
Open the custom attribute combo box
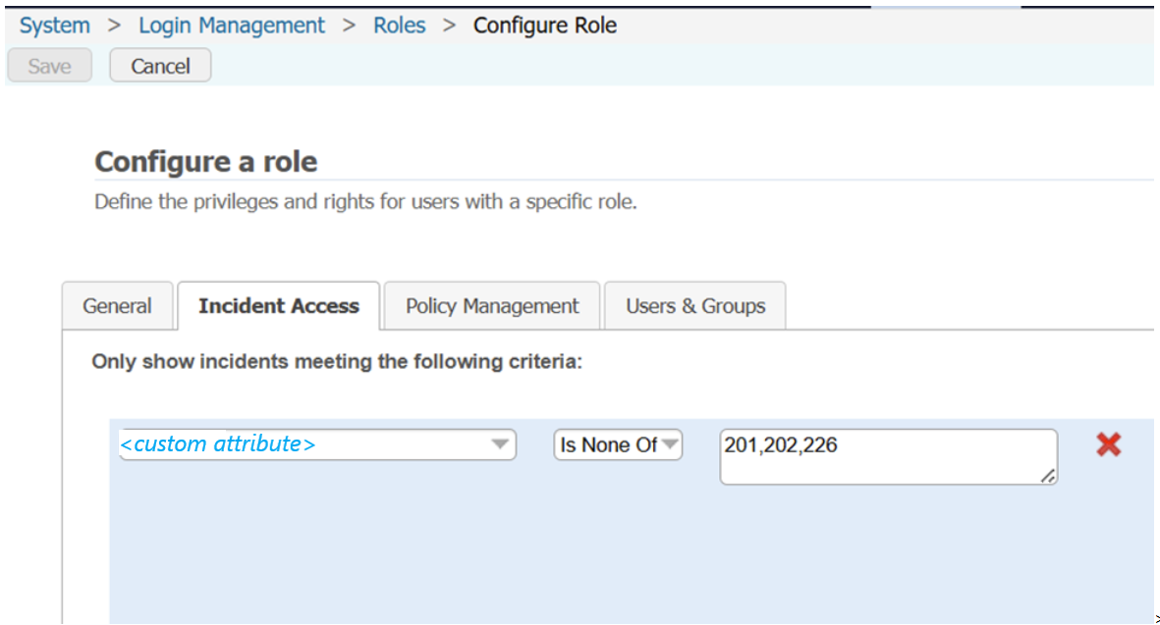(x=316, y=444)
